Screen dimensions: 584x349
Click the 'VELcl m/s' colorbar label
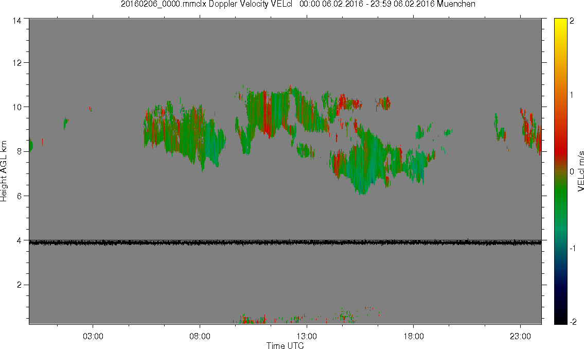tap(580, 171)
